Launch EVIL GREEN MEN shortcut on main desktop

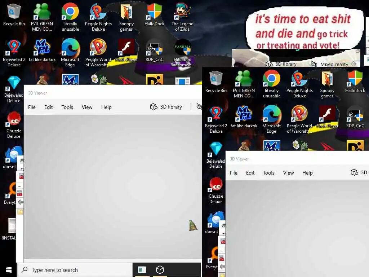(42, 17)
